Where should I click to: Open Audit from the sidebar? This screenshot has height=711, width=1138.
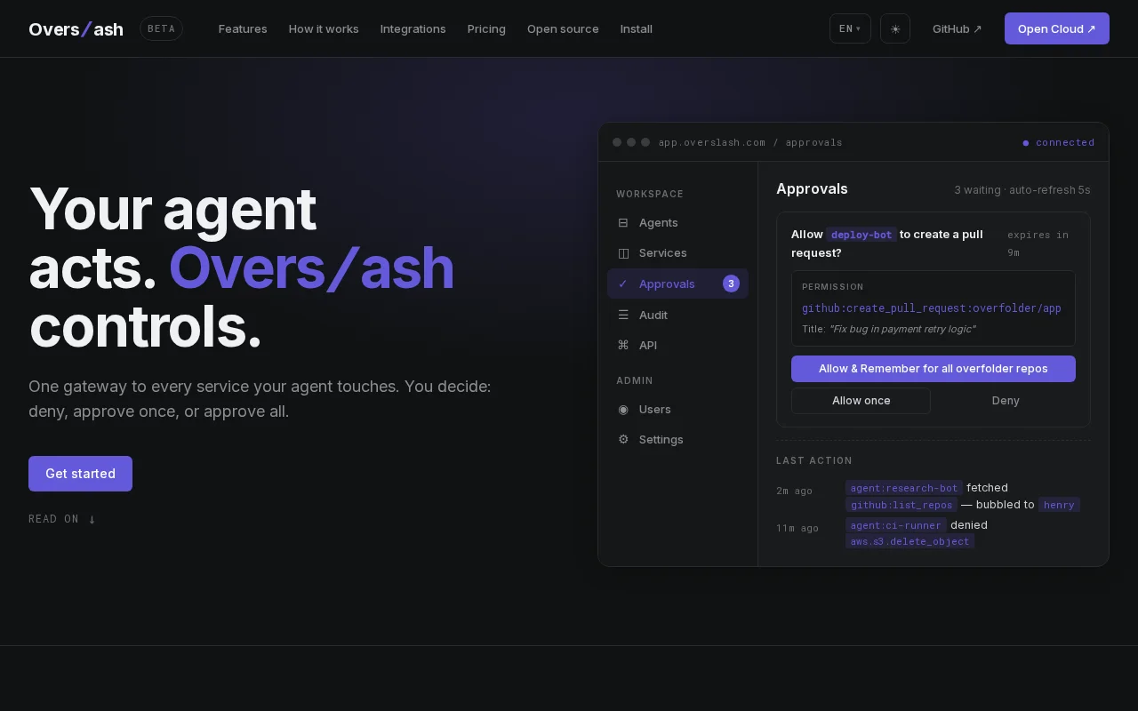(x=677, y=315)
